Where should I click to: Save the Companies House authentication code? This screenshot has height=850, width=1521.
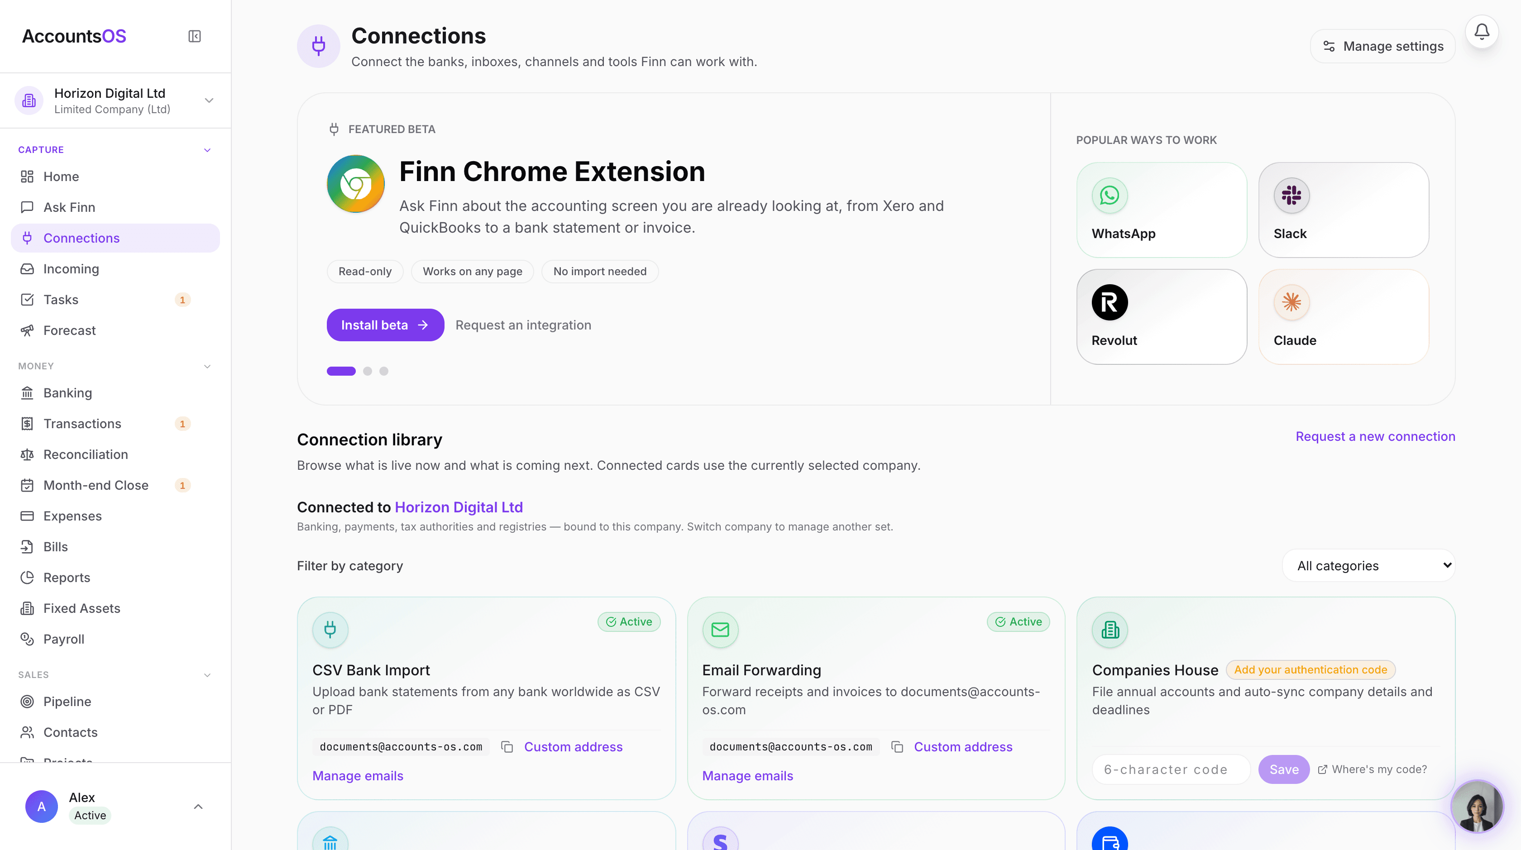(x=1284, y=769)
